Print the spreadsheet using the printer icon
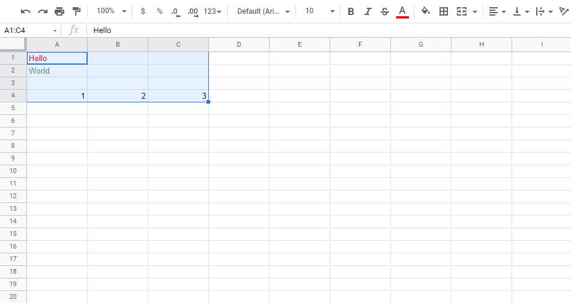 59,11
